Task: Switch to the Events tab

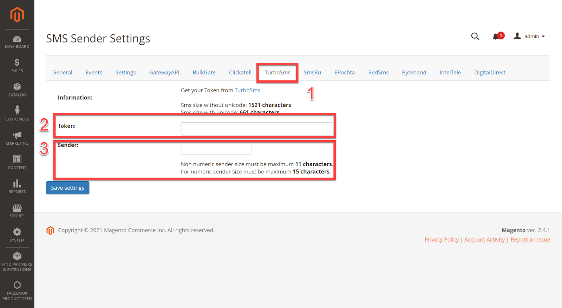Action: 94,72
